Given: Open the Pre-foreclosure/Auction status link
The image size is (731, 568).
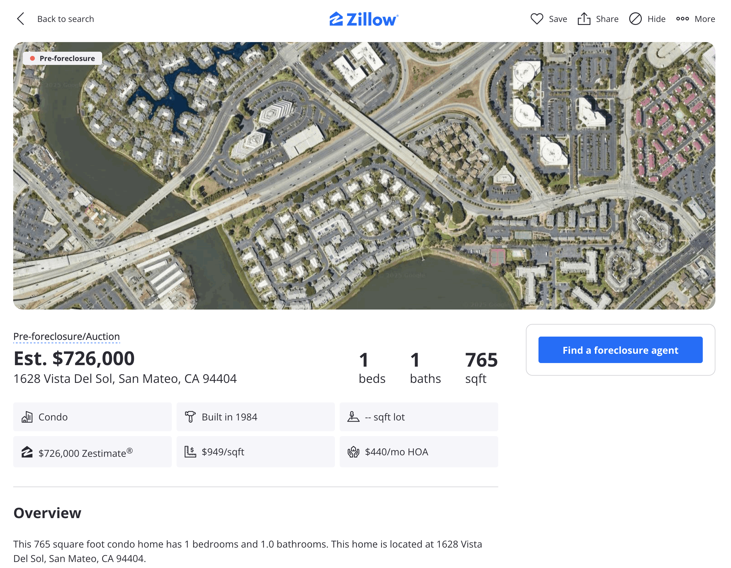Looking at the screenshot, I should (x=67, y=336).
